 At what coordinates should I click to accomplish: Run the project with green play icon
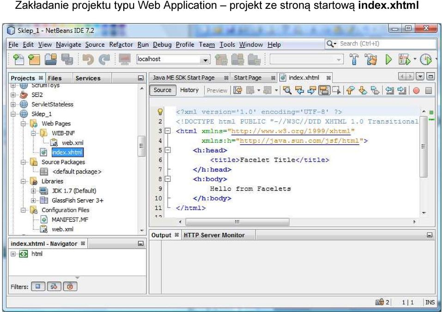[389, 59]
